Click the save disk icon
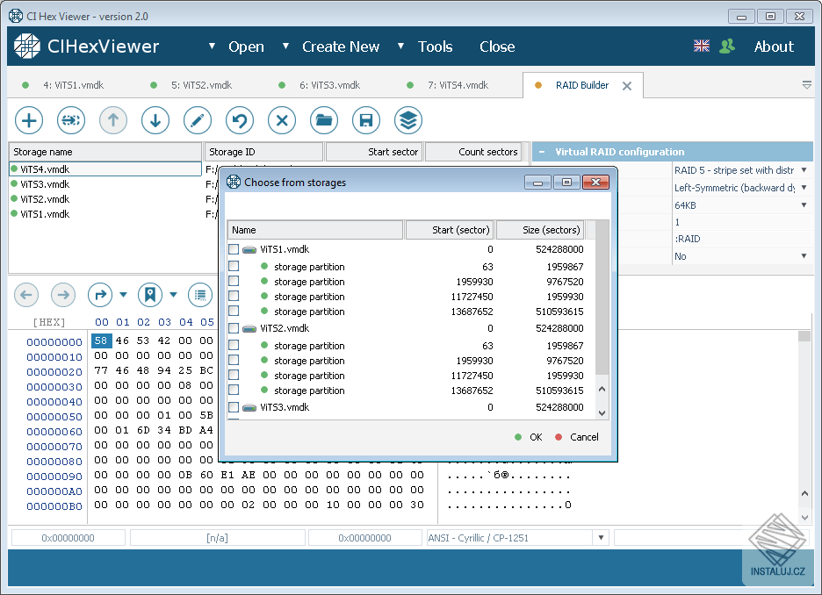This screenshot has height=595, width=822. pyautogui.click(x=366, y=120)
